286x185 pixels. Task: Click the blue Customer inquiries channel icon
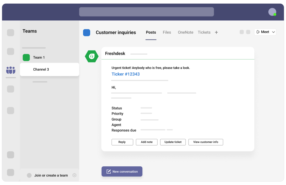click(x=87, y=33)
